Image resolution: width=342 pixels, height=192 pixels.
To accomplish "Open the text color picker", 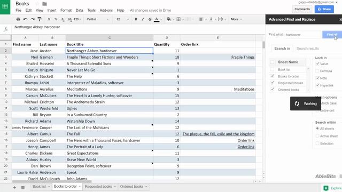I will tap(157, 19).
